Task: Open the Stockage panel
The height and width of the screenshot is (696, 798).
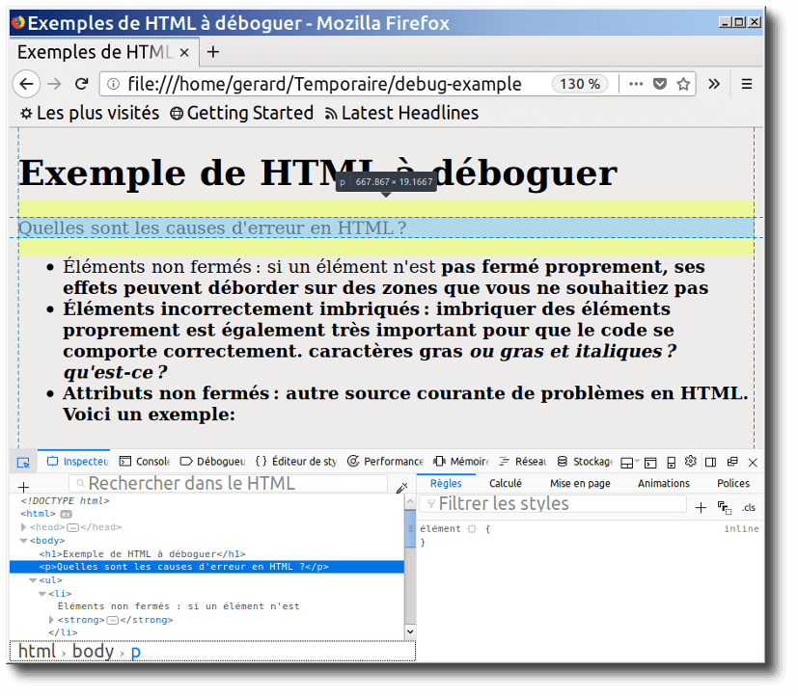Action: (x=585, y=461)
